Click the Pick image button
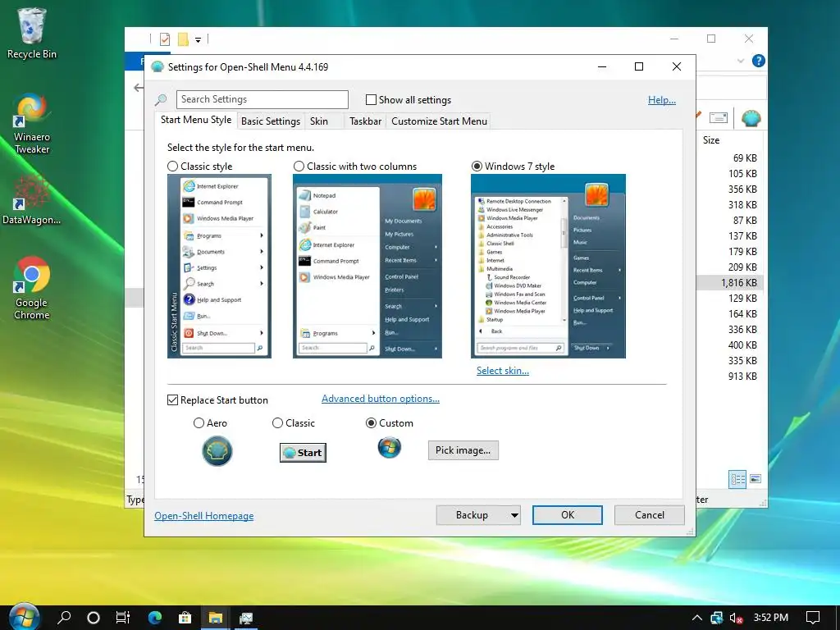840x630 pixels. tap(463, 450)
